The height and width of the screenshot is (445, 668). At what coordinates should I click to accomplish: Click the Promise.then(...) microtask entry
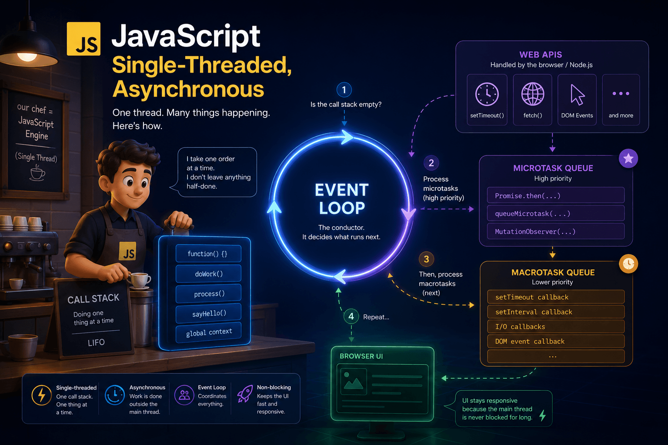pos(556,196)
